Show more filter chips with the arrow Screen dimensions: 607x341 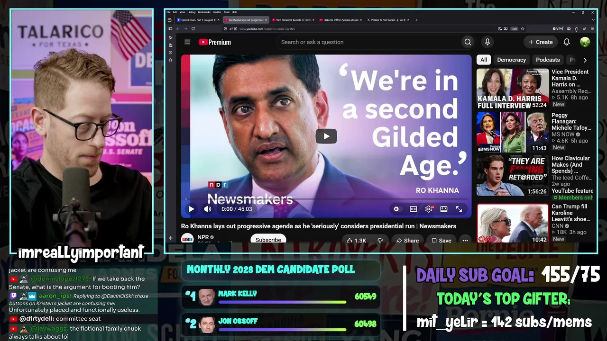tap(585, 60)
